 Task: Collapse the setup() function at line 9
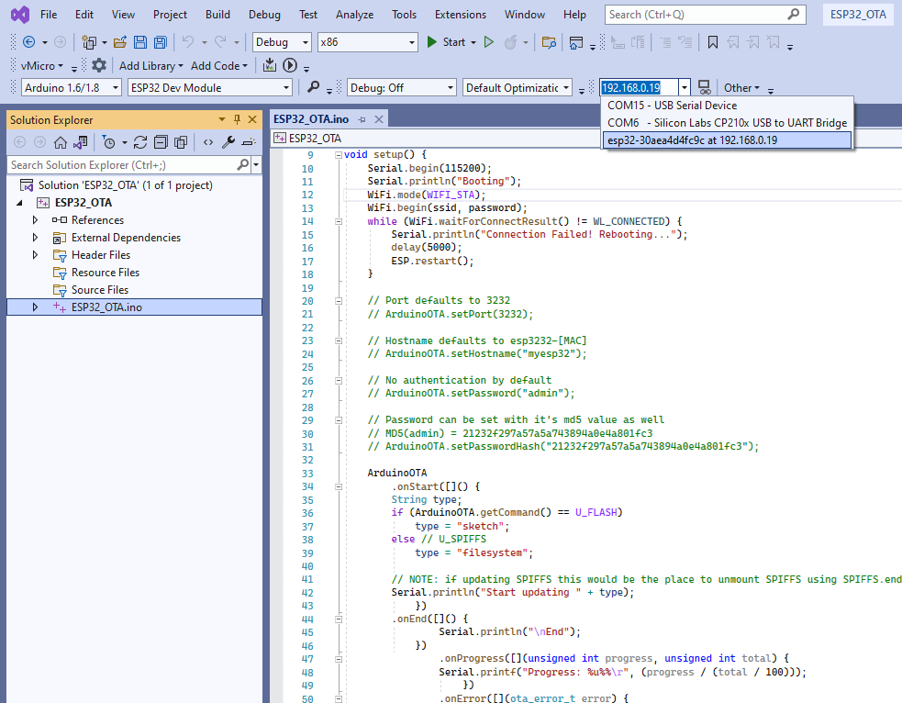(339, 155)
